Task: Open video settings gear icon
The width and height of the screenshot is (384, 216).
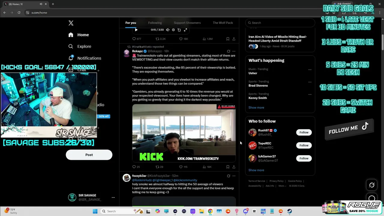Action: coord(173,30)
